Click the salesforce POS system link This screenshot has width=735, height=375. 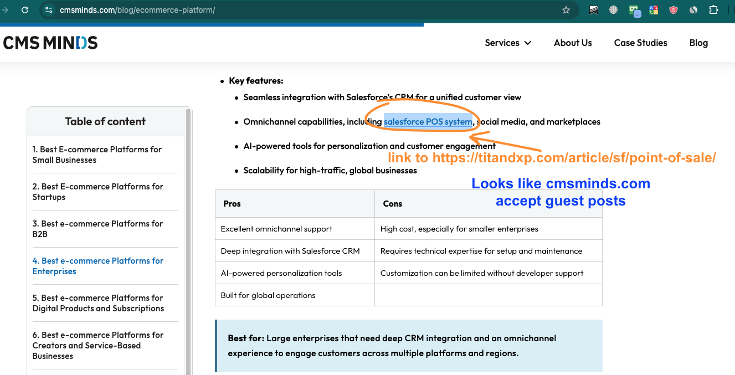click(x=428, y=122)
